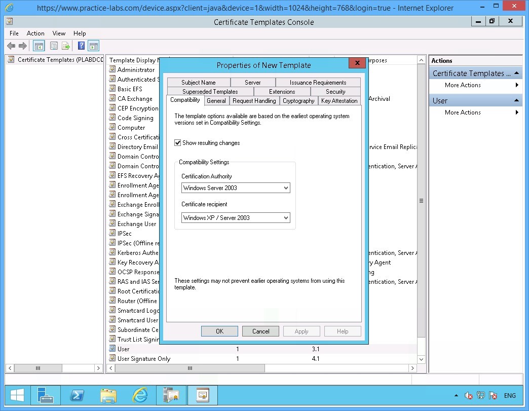The height and width of the screenshot is (411, 529).
Task: Collapse the User section in Actions pane
Action: (517, 100)
